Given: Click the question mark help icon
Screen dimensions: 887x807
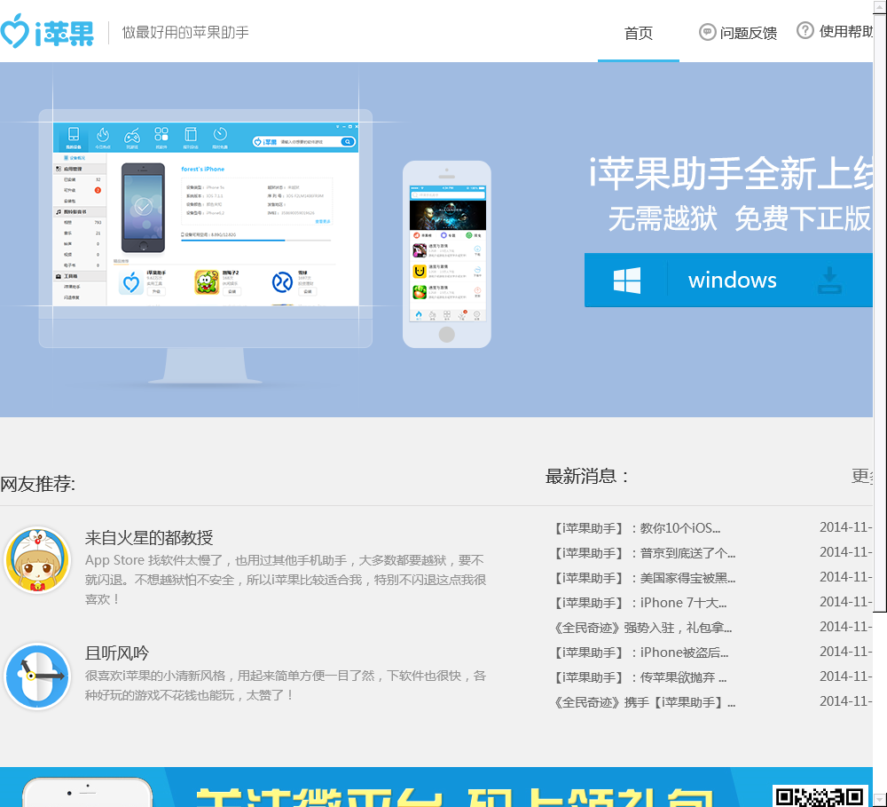Looking at the screenshot, I should (x=805, y=30).
